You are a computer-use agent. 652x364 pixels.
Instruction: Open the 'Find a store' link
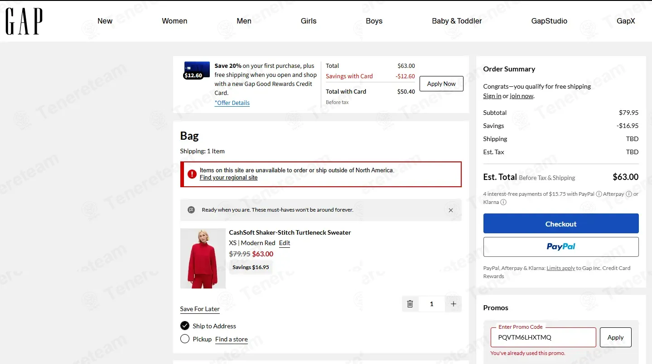click(232, 339)
